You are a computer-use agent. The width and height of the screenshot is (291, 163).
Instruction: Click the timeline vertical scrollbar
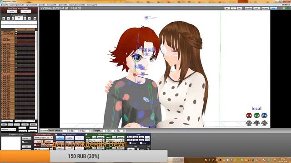click(36, 75)
